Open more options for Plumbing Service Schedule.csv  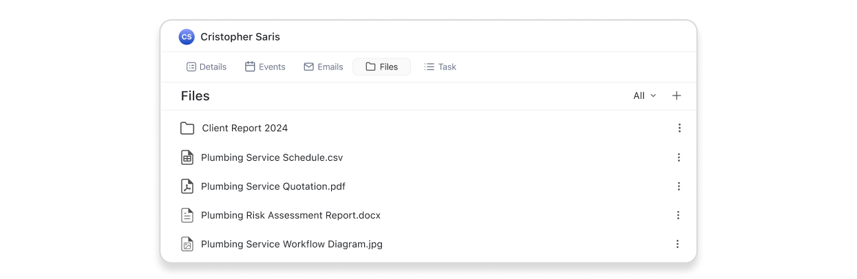click(x=679, y=157)
